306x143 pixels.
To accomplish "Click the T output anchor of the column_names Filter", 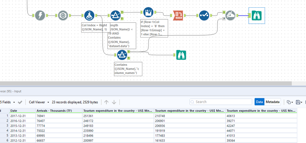I will pos(129,52).
